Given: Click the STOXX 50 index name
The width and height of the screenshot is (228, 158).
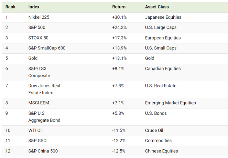Looking at the screenshot, I should tap(38, 38).
